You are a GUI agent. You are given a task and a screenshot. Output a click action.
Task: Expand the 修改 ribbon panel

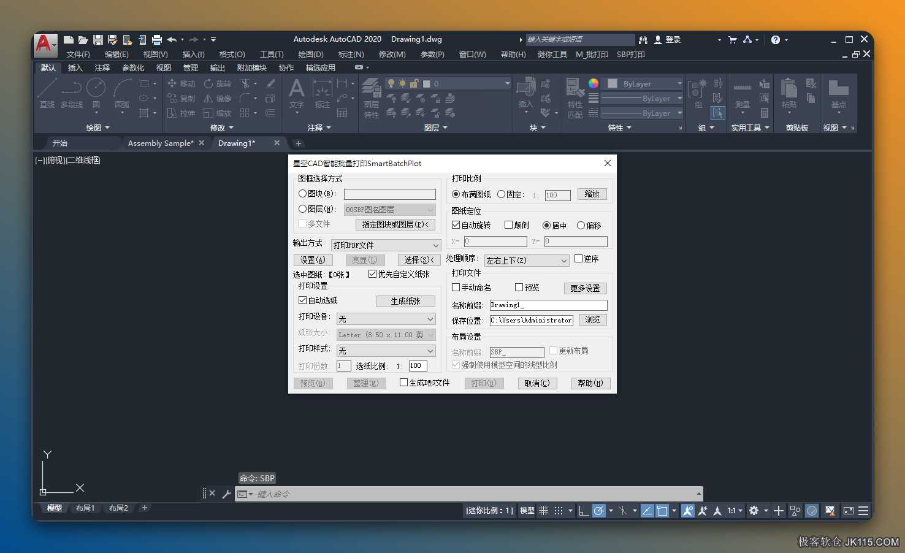(x=222, y=128)
